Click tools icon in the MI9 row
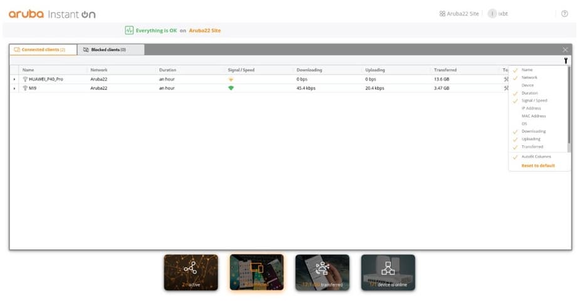 tap(506, 88)
